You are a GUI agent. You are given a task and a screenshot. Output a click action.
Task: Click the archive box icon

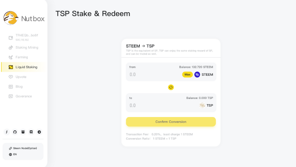point(23,132)
